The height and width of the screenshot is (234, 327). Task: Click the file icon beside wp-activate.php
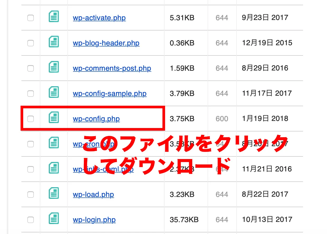tap(54, 17)
